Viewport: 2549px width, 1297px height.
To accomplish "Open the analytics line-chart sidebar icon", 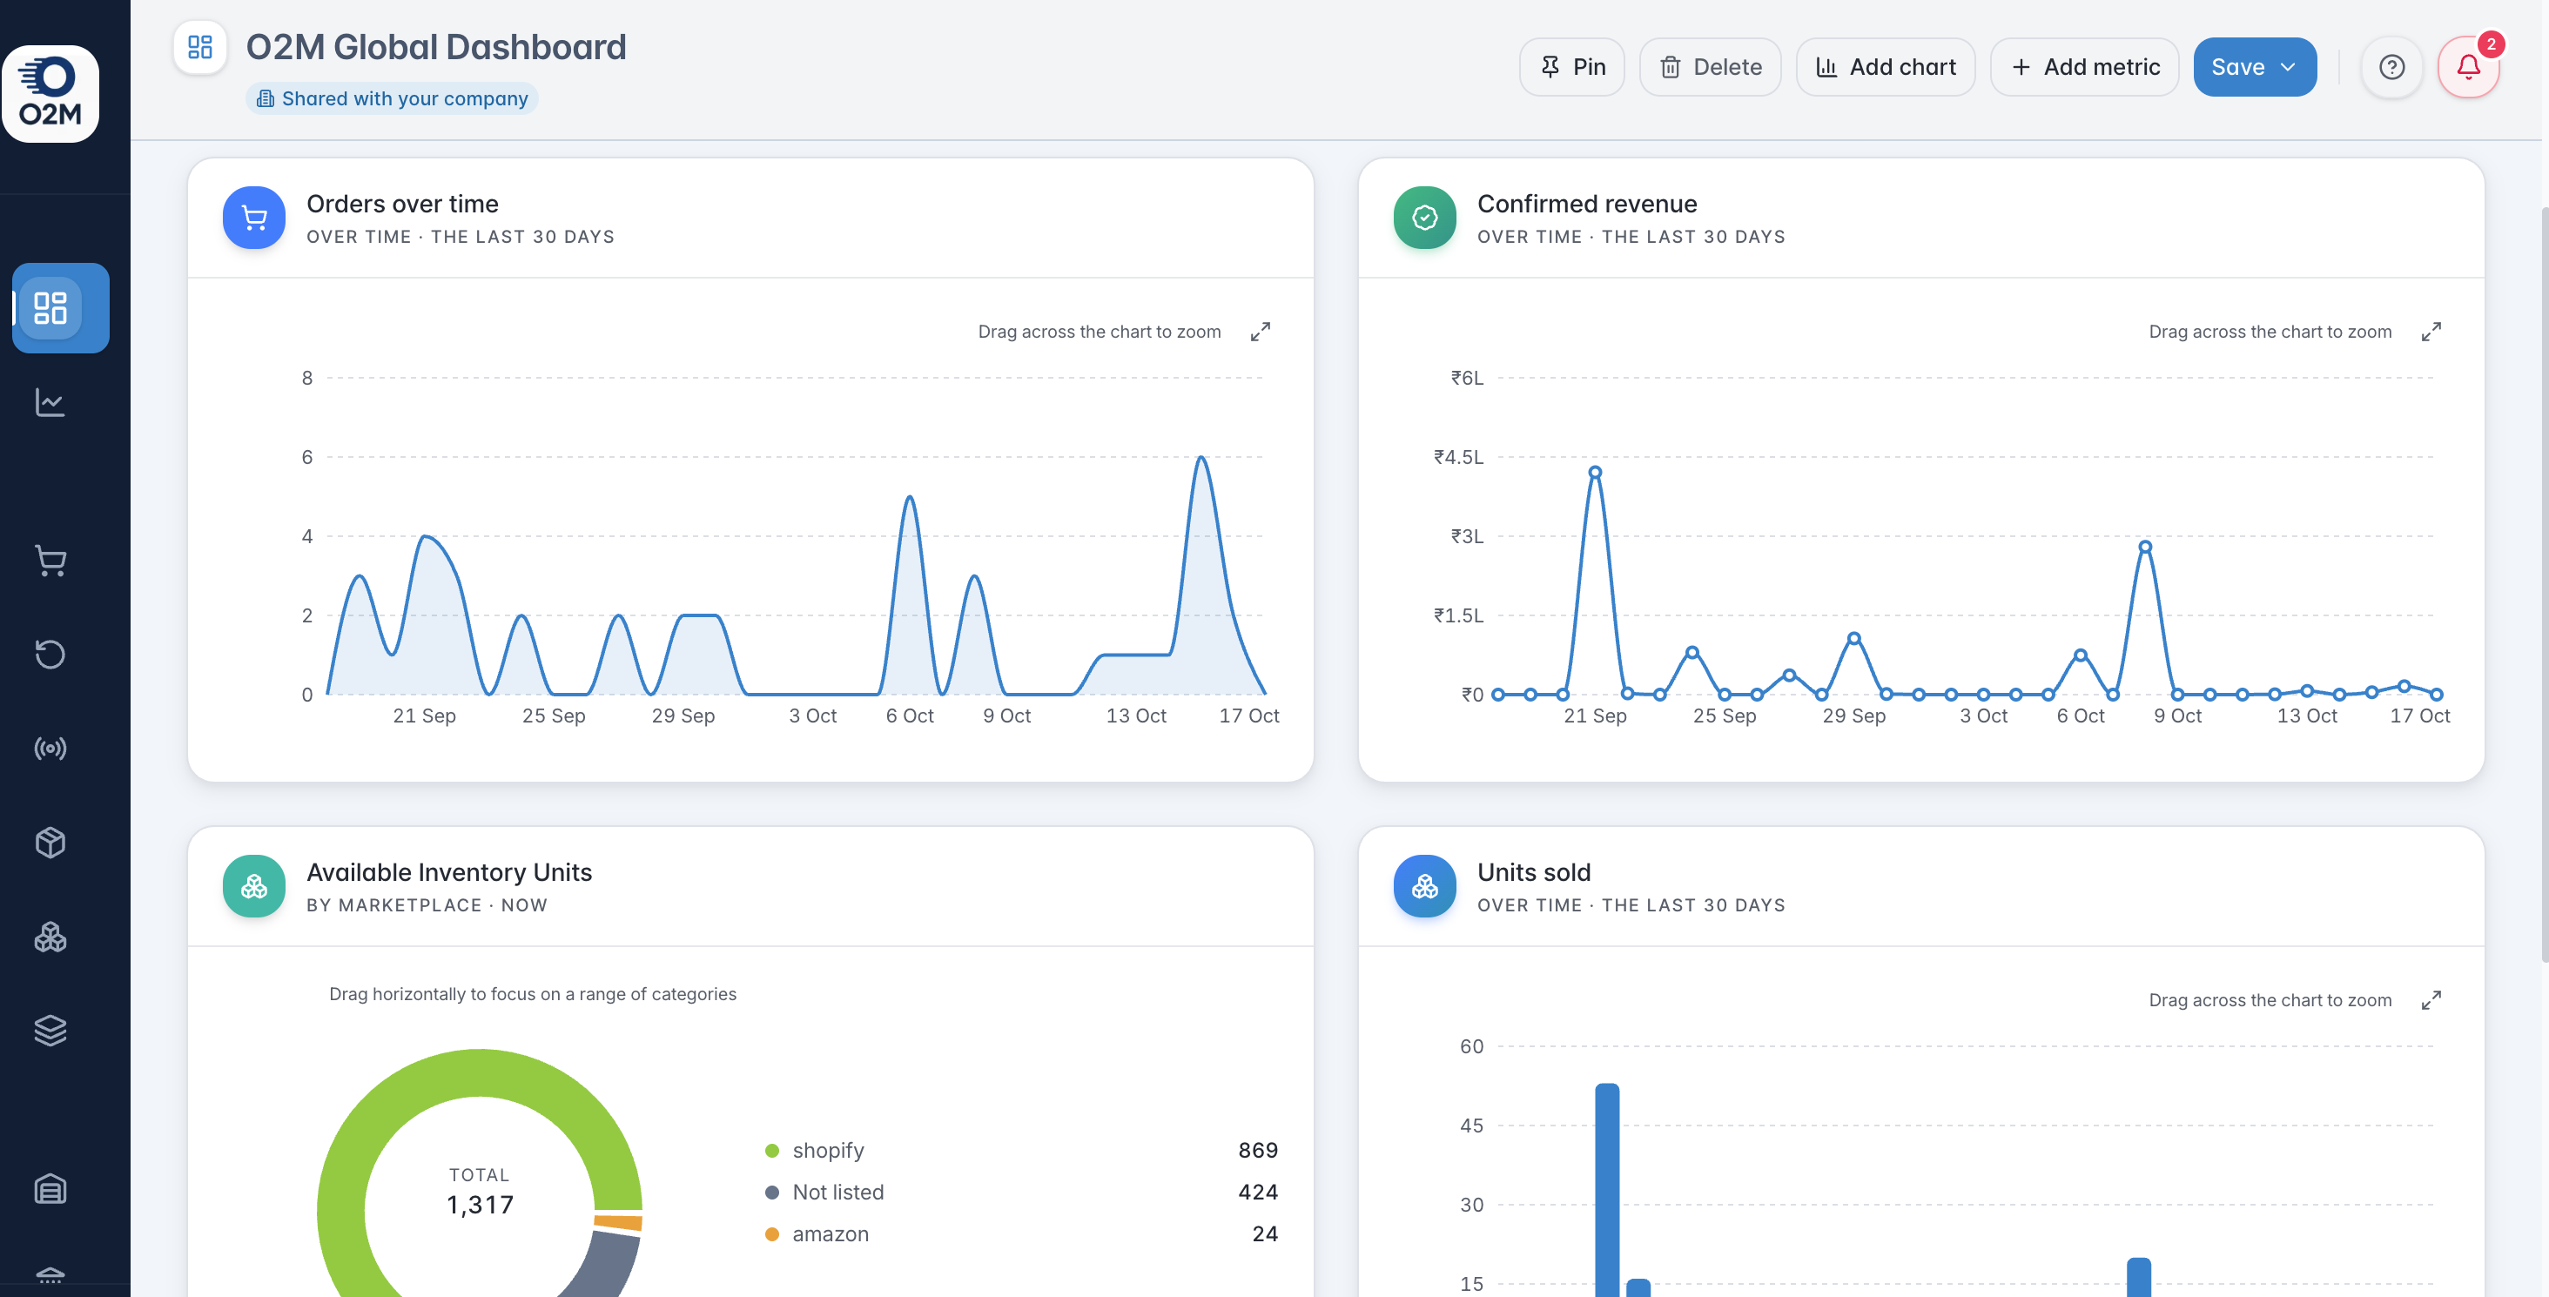I will coord(50,401).
